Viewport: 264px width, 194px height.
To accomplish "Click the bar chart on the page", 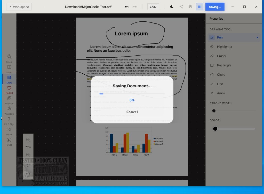I will (134, 141).
